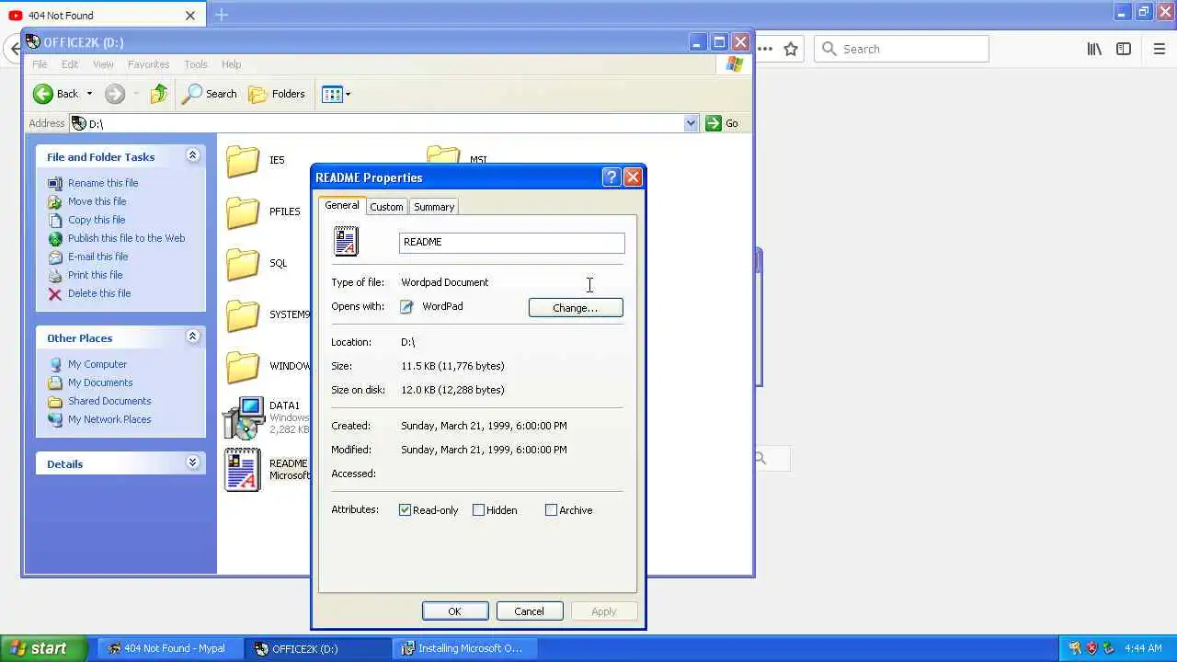Open the browser Library icon
The height and width of the screenshot is (662, 1177).
[1094, 49]
